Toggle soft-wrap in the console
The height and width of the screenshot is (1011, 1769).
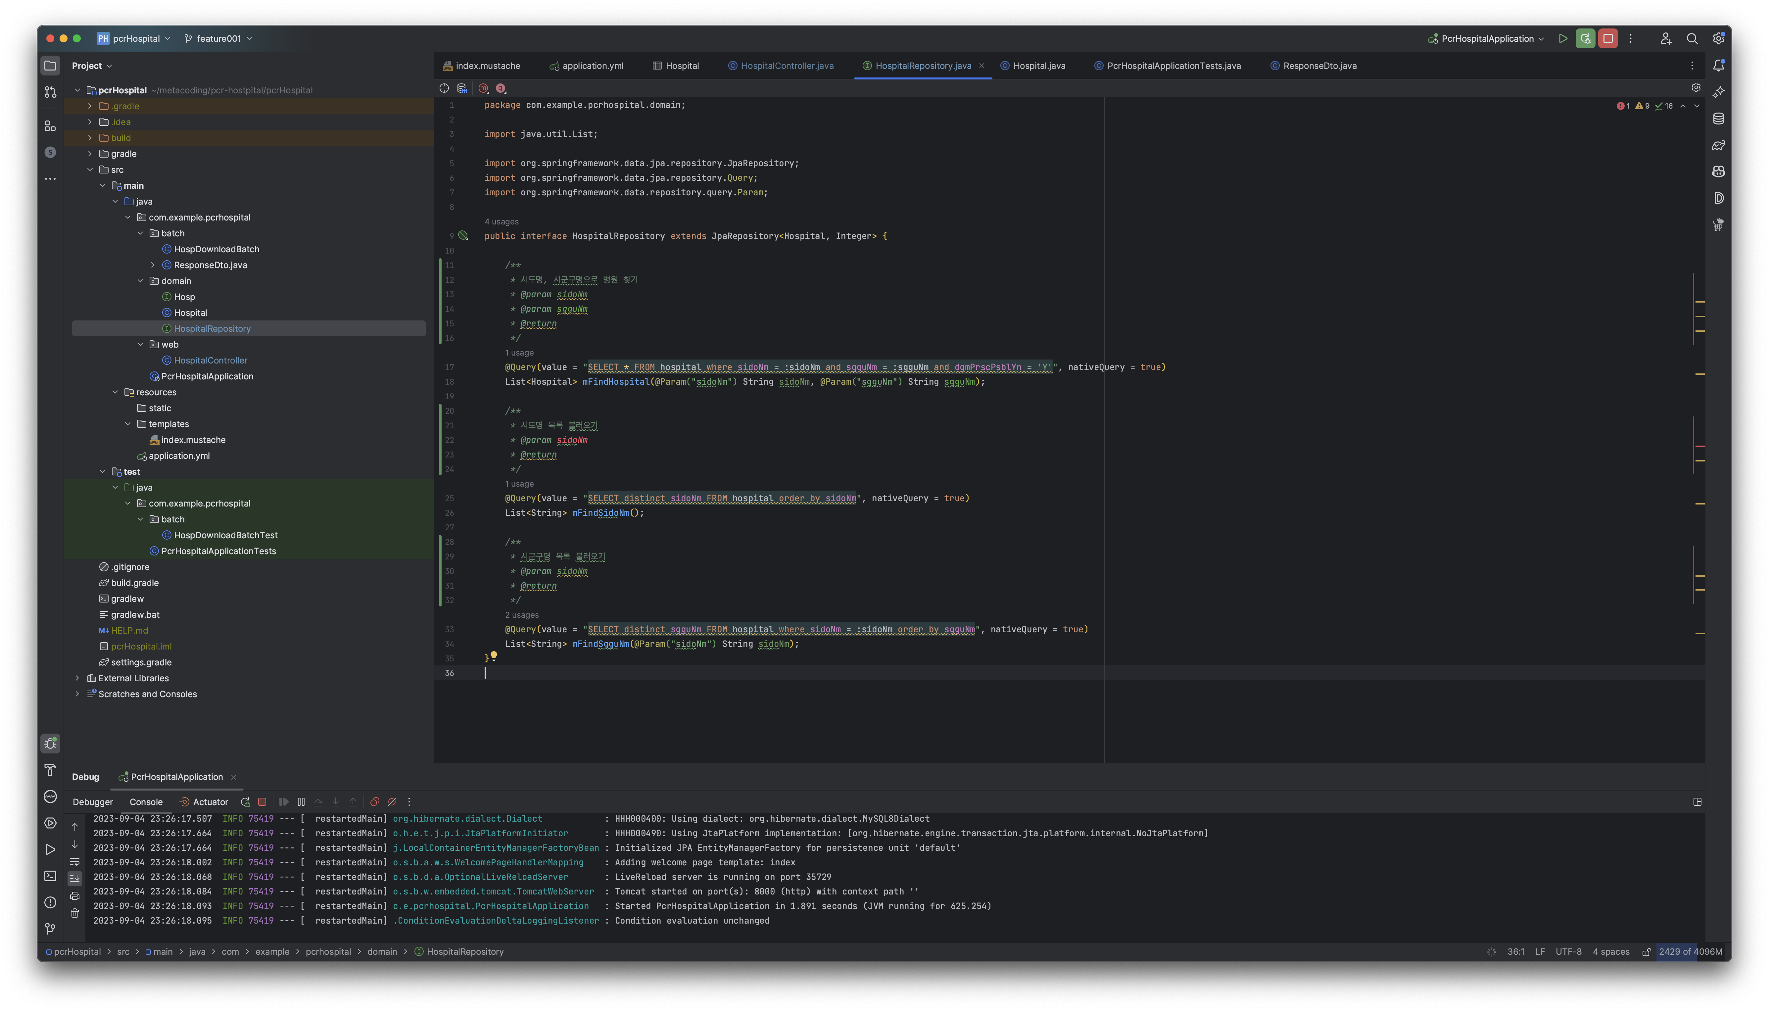tap(75, 862)
